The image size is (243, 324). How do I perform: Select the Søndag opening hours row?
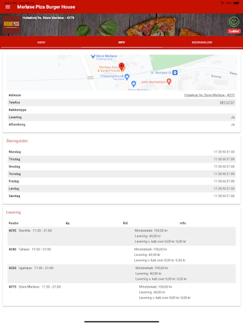tap(122, 196)
